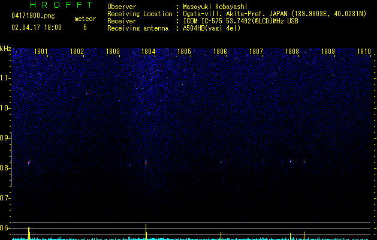377x240 pixels.
Task: Click the meteor echo at 1806
Action: pyautogui.click(x=221, y=162)
